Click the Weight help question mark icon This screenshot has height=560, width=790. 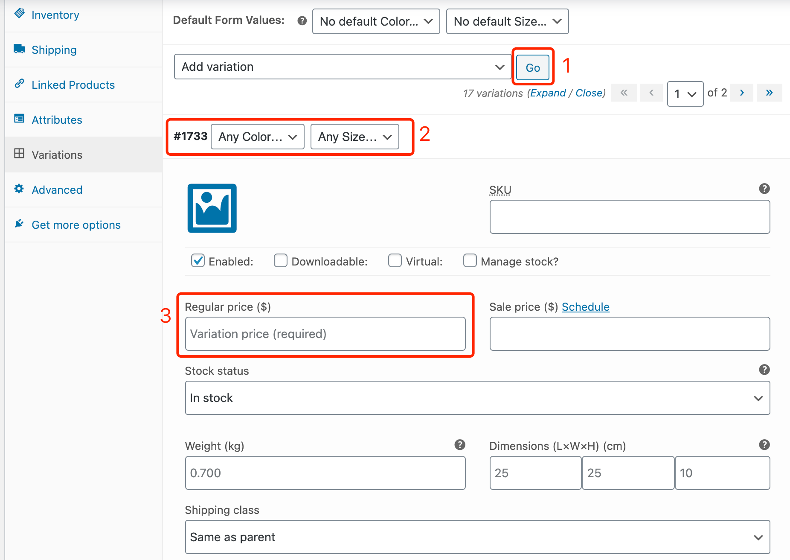[460, 445]
